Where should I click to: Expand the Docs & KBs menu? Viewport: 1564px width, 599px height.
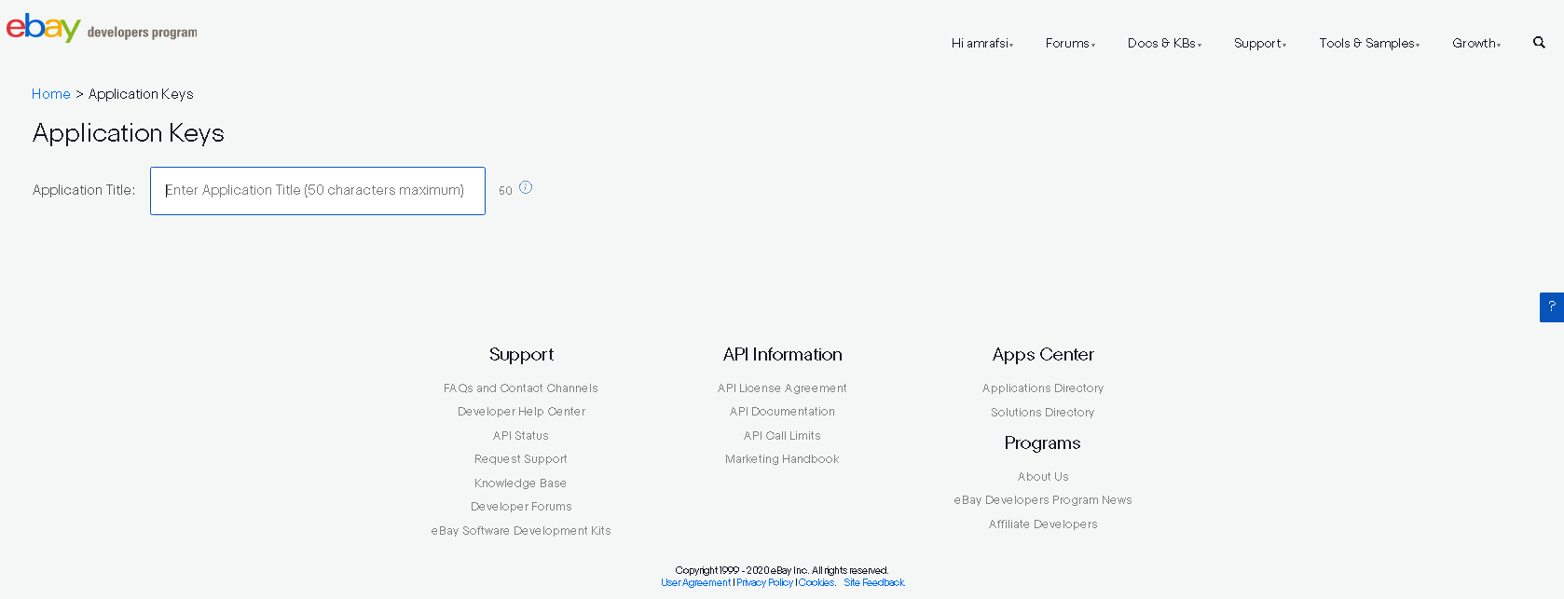coord(1164,43)
